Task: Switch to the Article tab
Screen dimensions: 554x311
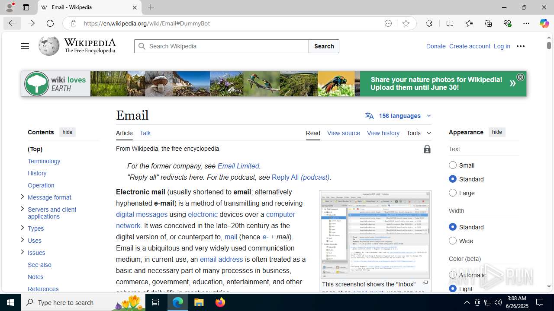Action: point(124,133)
